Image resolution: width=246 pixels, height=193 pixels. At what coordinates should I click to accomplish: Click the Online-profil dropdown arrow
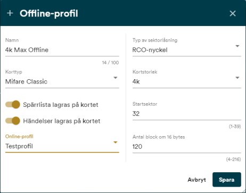(116, 142)
